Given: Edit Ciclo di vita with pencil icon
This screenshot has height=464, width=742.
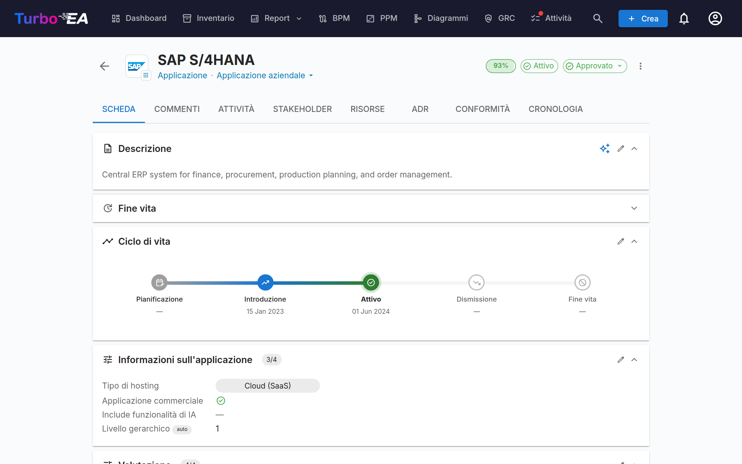Looking at the screenshot, I should click(x=621, y=242).
